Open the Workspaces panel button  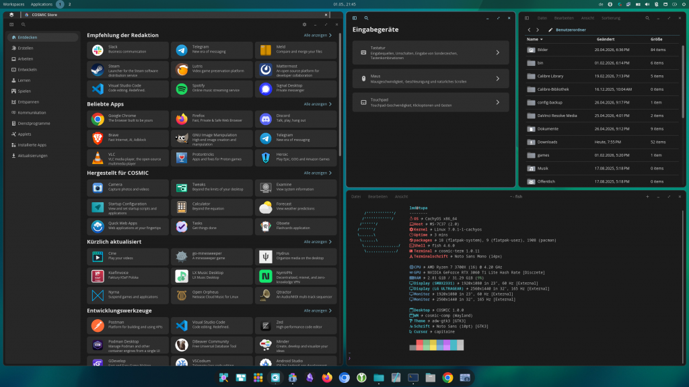(13, 4)
